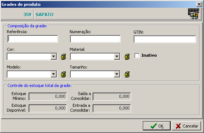Click the shopping cart grid icon

(x=194, y=14)
